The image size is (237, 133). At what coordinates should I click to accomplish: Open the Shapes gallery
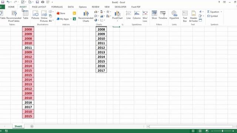51,11
